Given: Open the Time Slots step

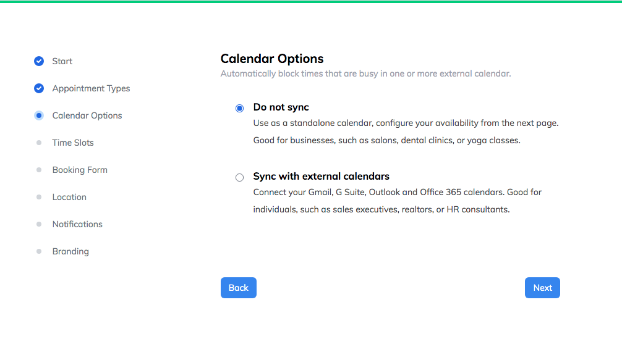Looking at the screenshot, I should pos(73,143).
